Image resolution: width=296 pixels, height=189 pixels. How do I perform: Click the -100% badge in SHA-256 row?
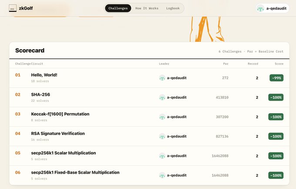(276, 98)
